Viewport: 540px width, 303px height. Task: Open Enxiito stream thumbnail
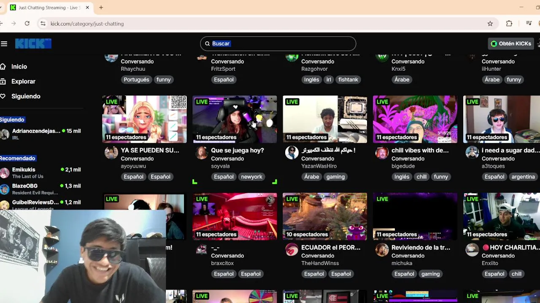(x=502, y=216)
